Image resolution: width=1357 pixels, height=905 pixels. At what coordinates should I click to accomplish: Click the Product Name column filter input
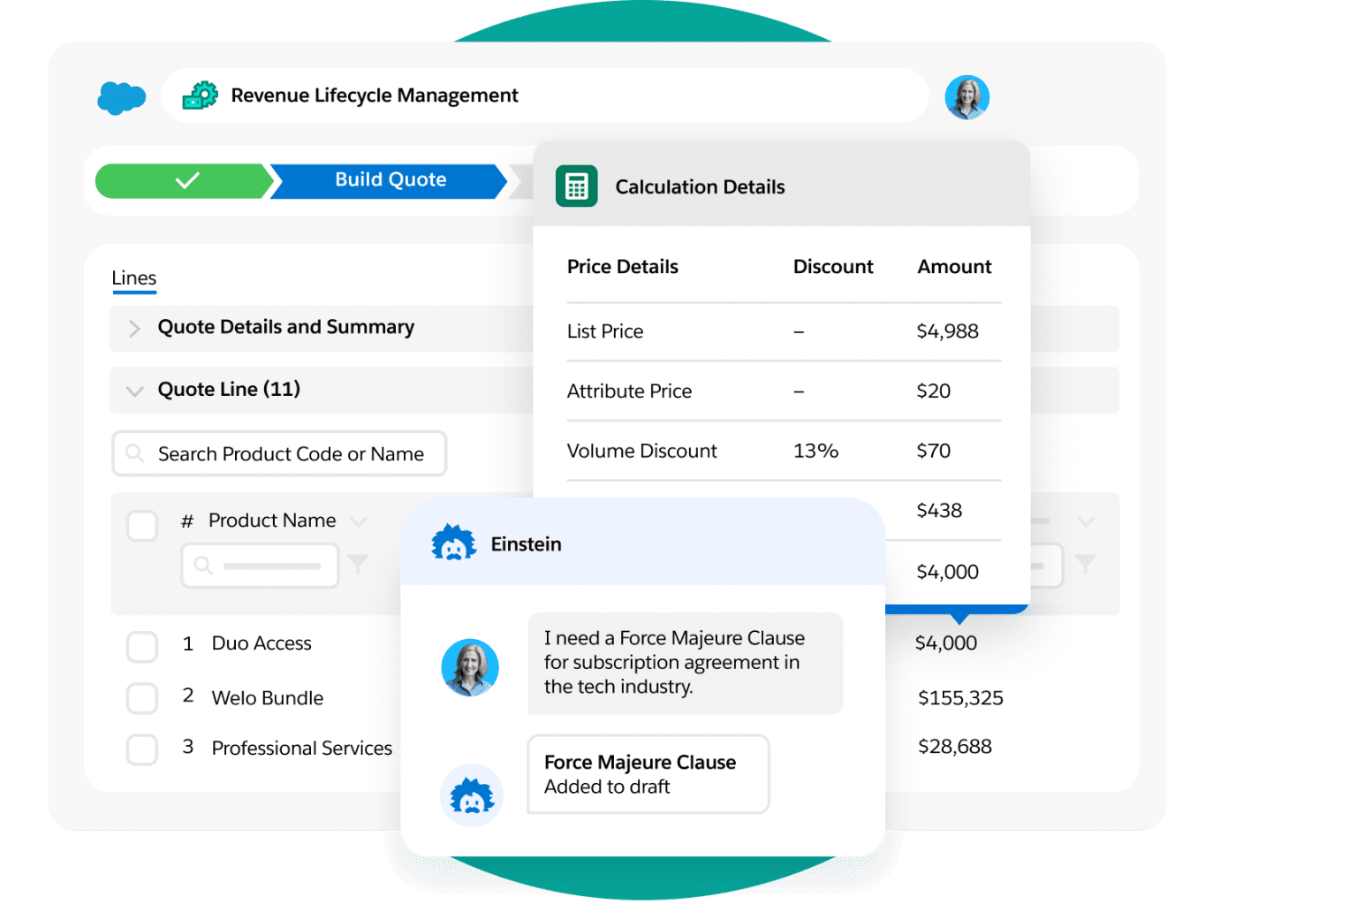tap(261, 566)
